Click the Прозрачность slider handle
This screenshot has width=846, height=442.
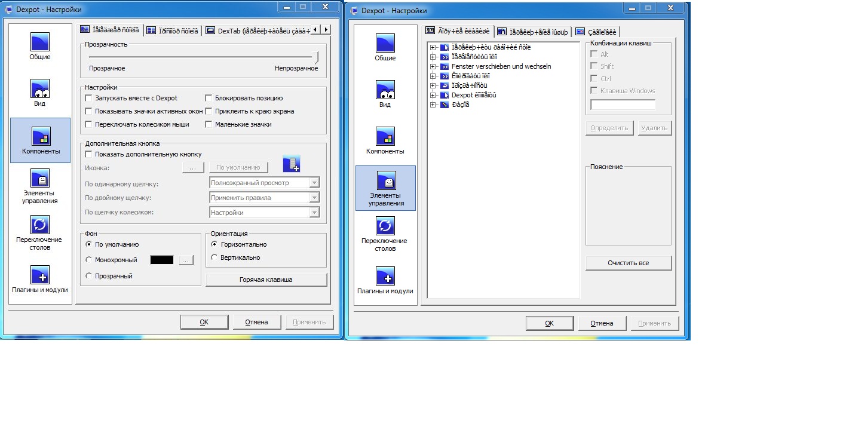316,57
